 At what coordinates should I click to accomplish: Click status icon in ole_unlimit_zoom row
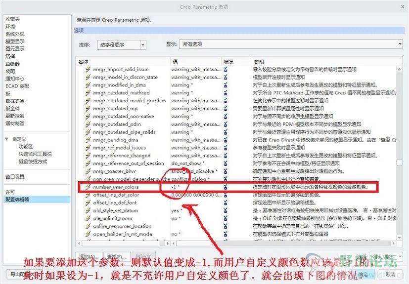coord(226,218)
